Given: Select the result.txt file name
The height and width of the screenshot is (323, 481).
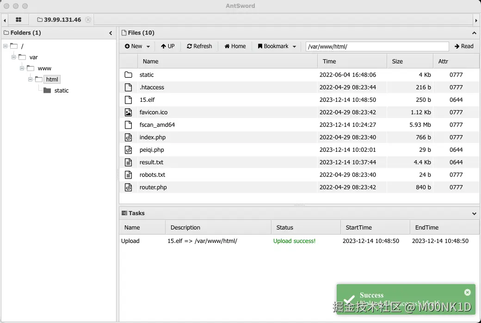Looking at the screenshot, I should click(x=152, y=162).
